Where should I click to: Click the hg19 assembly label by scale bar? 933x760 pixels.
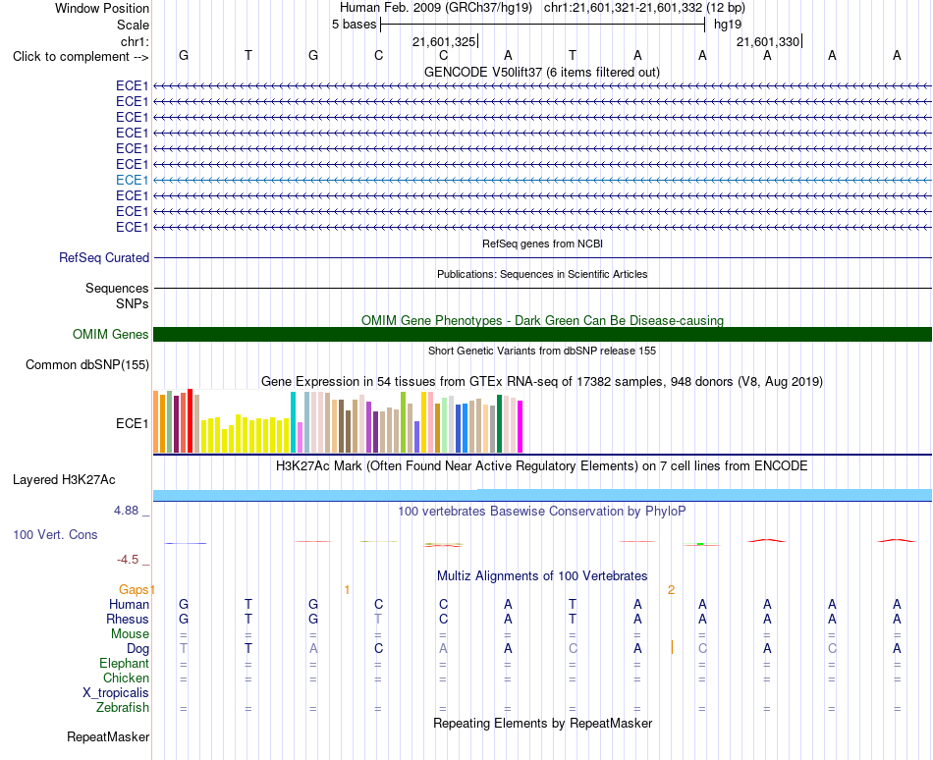click(x=728, y=25)
